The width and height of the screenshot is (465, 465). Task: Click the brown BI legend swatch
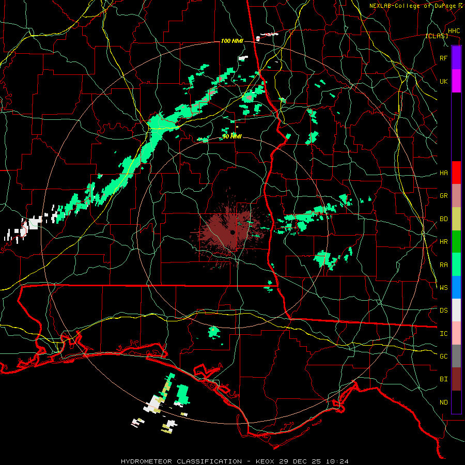(x=456, y=379)
